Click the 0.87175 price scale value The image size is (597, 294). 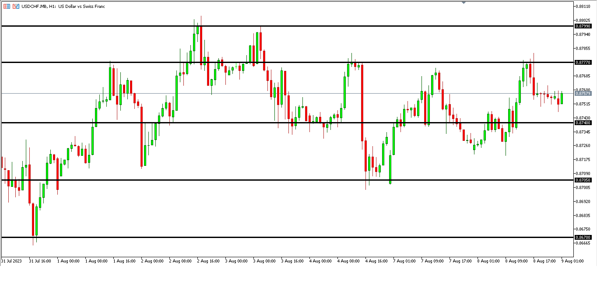(x=583, y=160)
